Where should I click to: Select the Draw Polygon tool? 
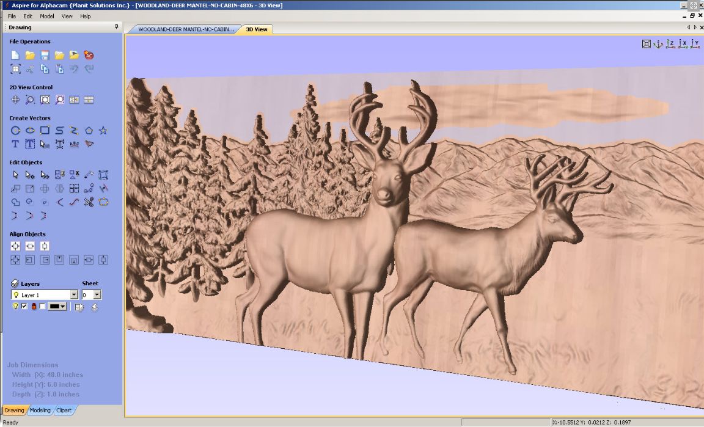click(89, 131)
